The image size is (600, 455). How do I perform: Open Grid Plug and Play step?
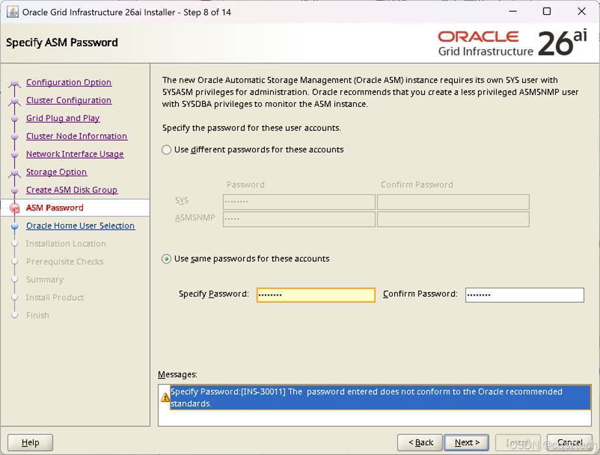pyautogui.click(x=63, y=119)
